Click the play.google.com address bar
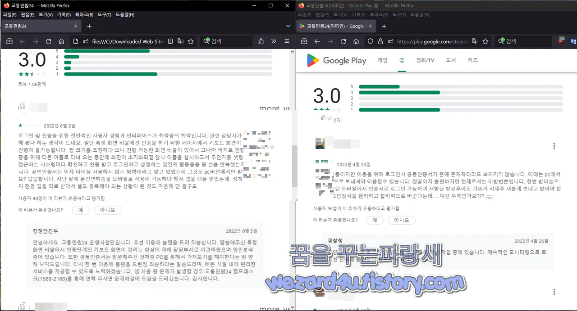The height and width of the screenshot is (311, 577). pos(433,41)
